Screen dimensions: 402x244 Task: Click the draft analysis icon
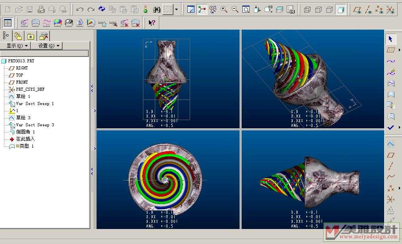point(80,23)
